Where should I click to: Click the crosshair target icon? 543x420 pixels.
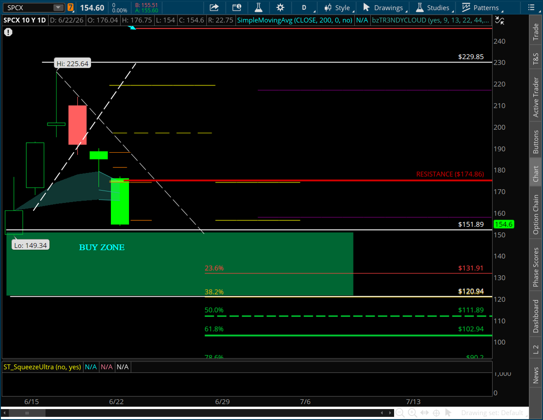click(x=437, y=413)
